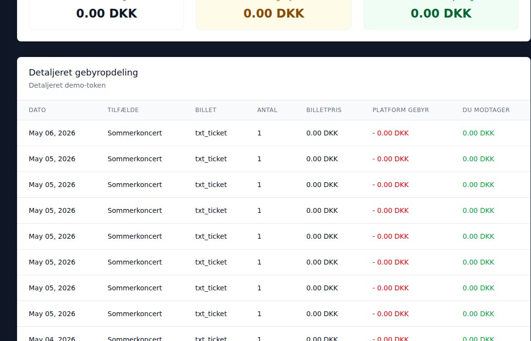This screenshot has width=531, height=341.
Task: Click the DATO column header
Action: click(37, 110)
